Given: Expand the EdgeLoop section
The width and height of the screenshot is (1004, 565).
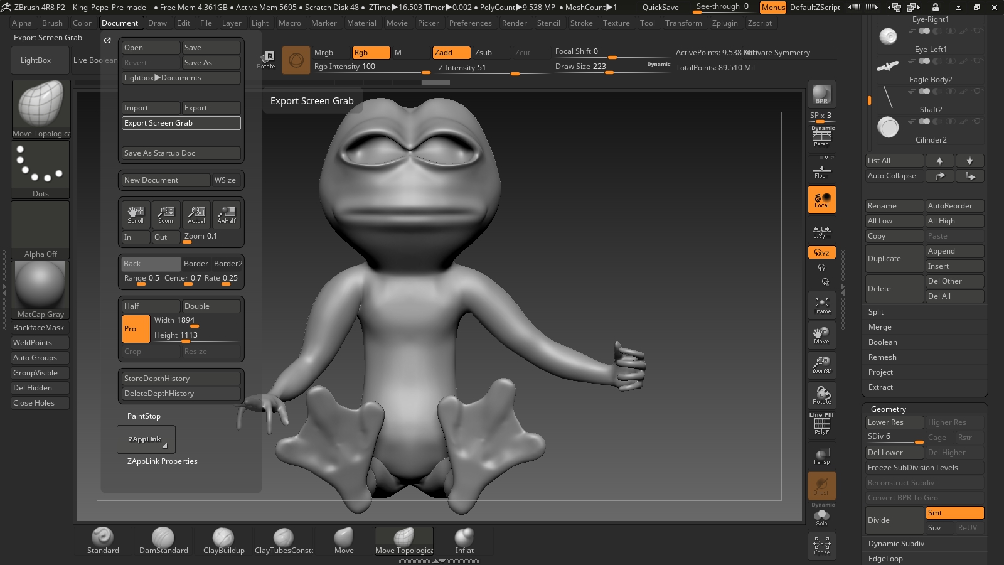Looking at the screenshot, I should [885, 559].
